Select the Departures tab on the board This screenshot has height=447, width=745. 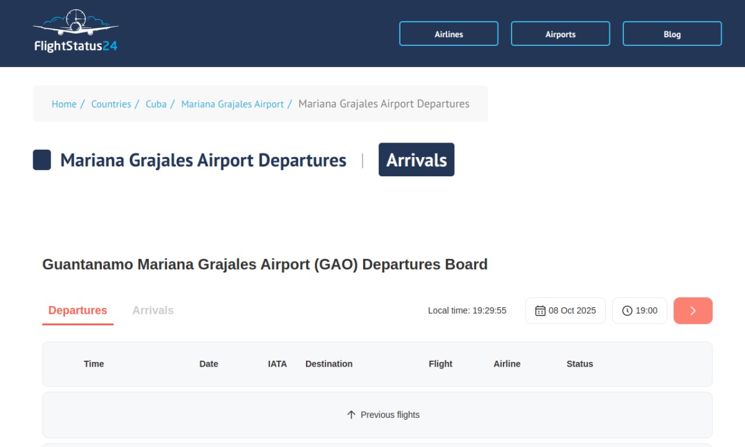[x=77, y=310]
